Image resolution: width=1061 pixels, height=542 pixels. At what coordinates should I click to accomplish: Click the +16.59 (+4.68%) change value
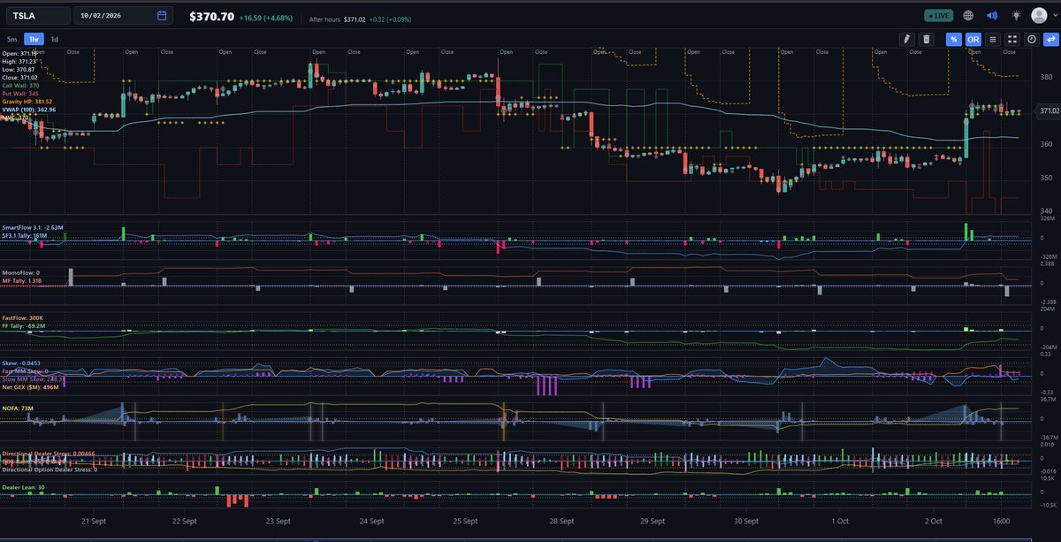point(268,17)
